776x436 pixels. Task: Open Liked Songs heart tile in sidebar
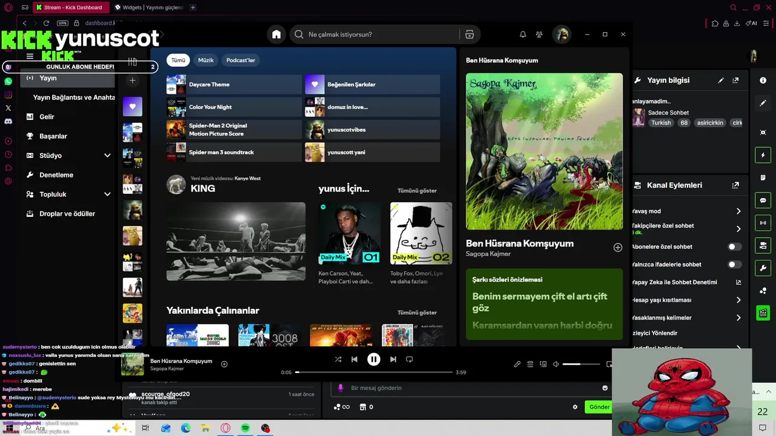point(132,107)
